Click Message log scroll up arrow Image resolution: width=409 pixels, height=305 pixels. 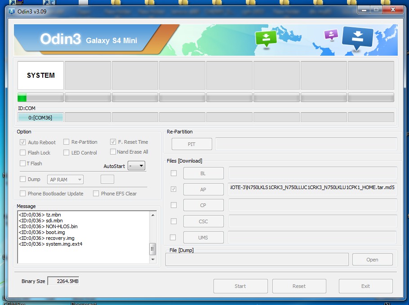153,215
